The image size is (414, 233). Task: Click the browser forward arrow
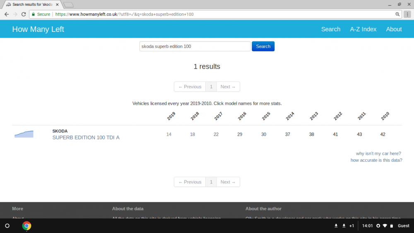click(15, 14)
